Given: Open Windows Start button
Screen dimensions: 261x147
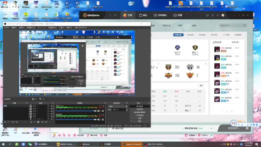Looking at the screenshot, I should pos(3,144).
